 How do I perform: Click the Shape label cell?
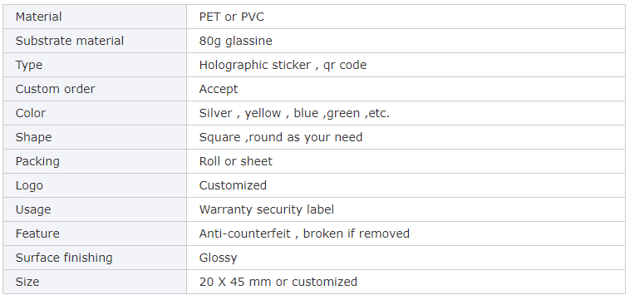coord(95,137)
